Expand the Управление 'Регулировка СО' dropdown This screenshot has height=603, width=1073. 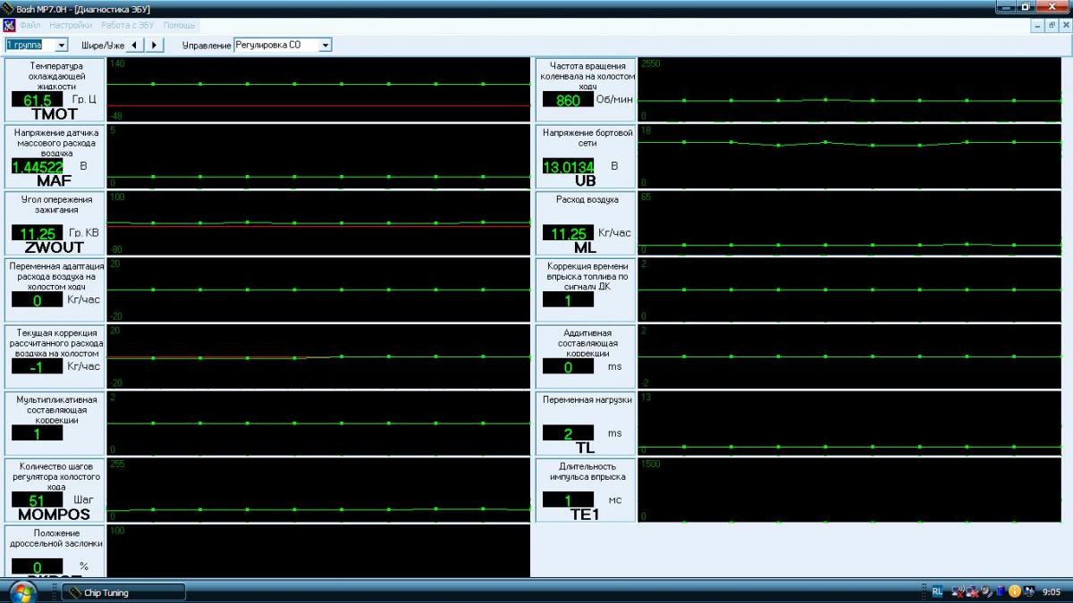pyautogui.click(x=325, y=45)
